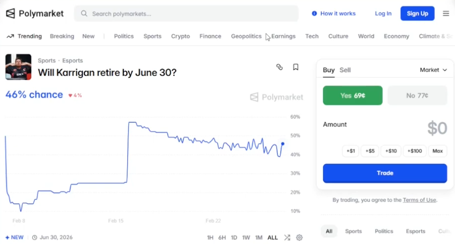The height and width of the screenshot is (244, 455).
Task: Copy market link with the chain icon
Action: point(279,67)
